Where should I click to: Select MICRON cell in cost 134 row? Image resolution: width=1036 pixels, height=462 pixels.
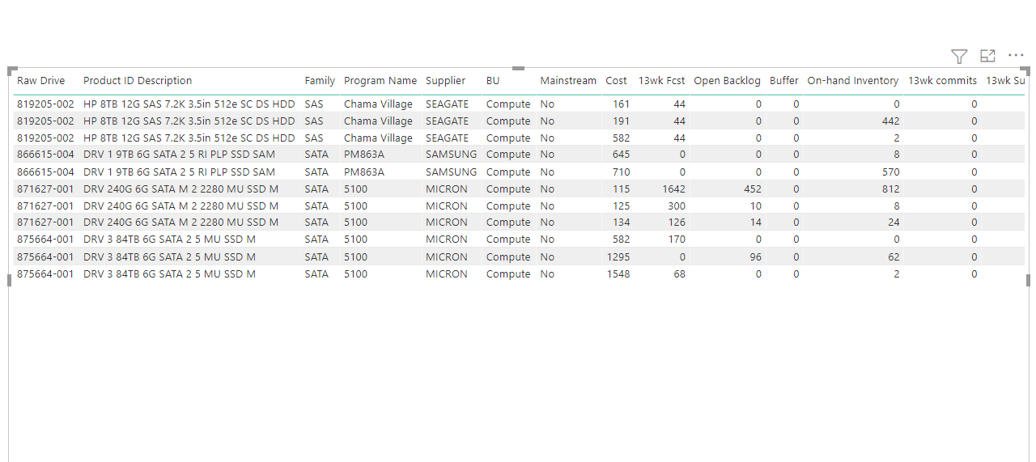click(x=447, y=223)
